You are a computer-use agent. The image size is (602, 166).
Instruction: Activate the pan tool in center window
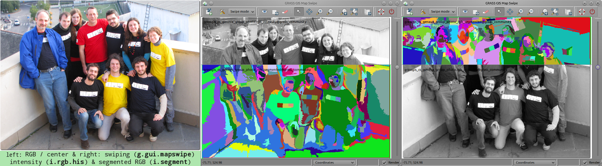click(x=309, y=12)
